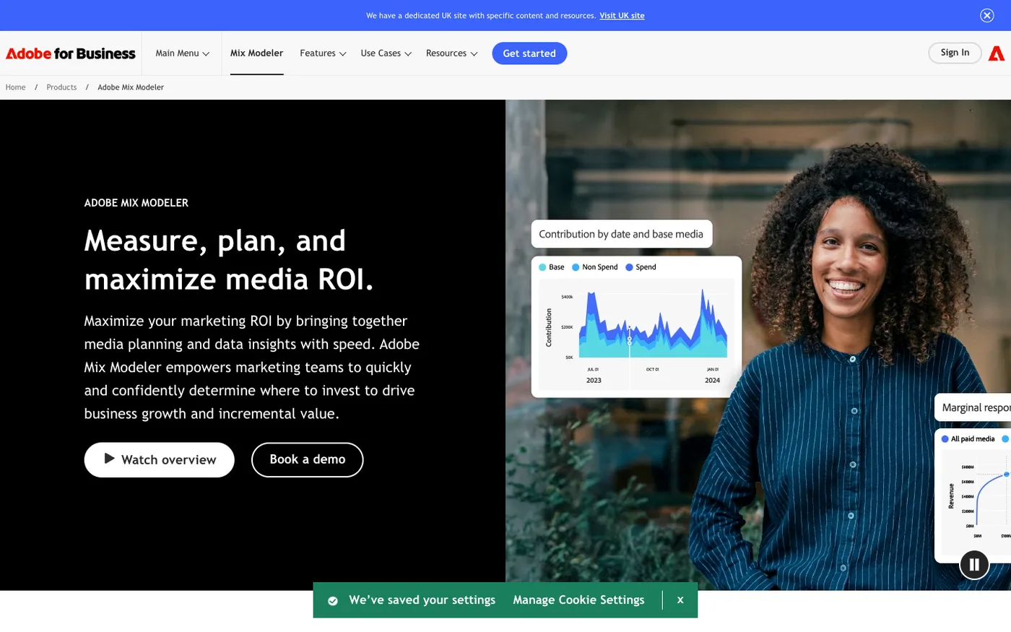Click the Sign In button

coord(954,53)
